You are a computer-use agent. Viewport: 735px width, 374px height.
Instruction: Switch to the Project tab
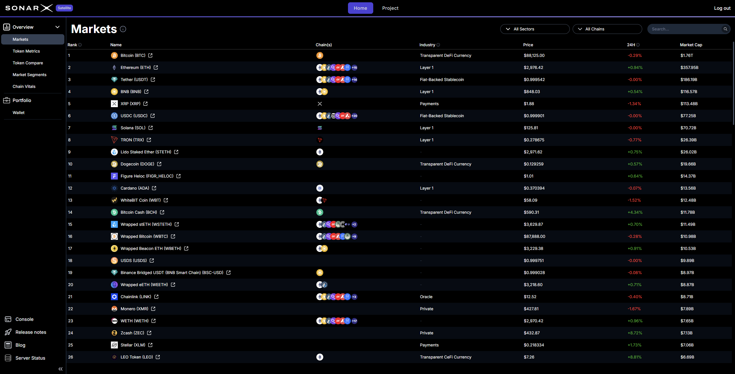tap(390, 8)
